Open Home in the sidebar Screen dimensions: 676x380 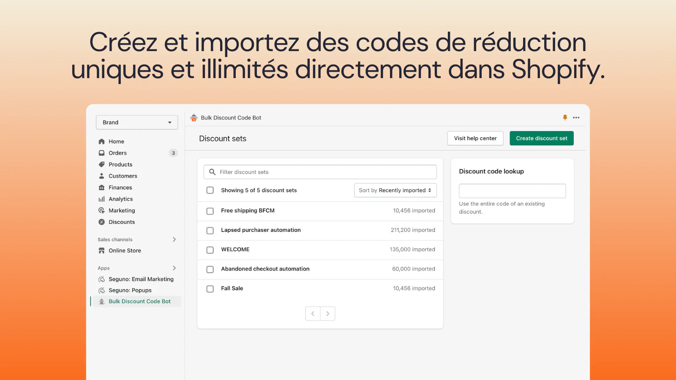pos(116,141)
